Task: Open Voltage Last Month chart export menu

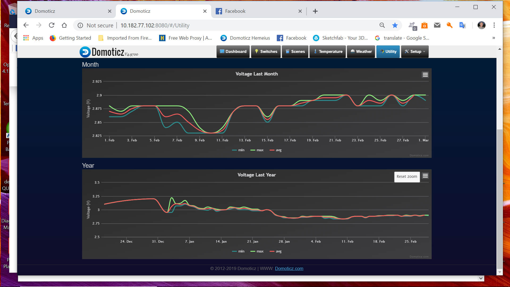Action: click(x=425, y=75)
